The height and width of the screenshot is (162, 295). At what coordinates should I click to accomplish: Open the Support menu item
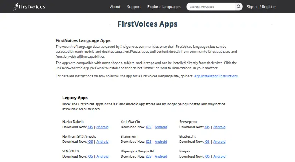click(134, 7)
